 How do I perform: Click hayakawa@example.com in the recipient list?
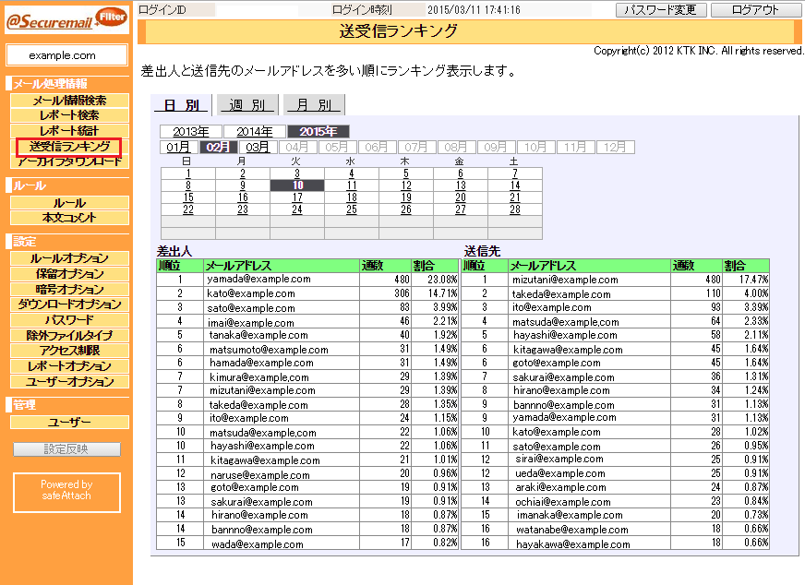point(573,544)
